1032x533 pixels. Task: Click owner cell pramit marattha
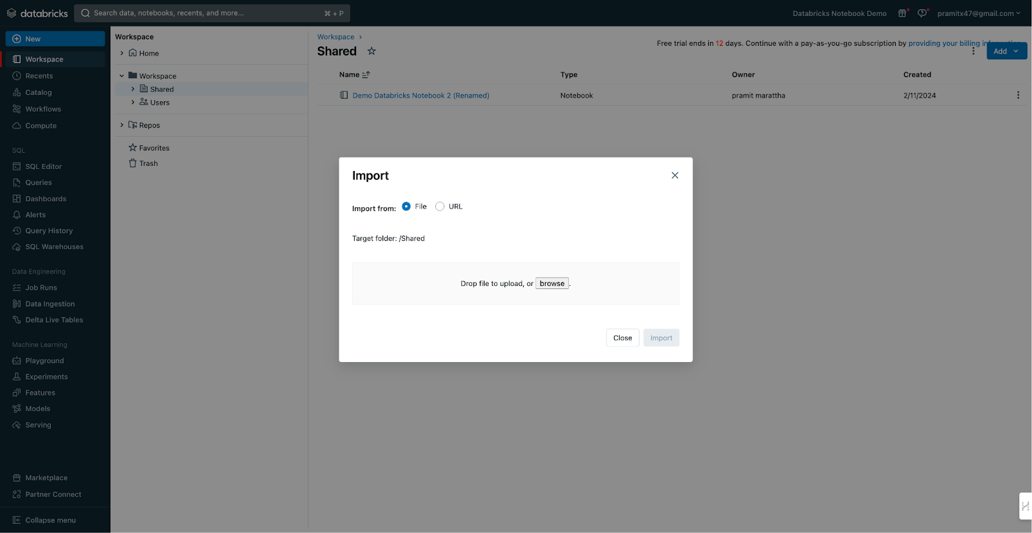759,96
